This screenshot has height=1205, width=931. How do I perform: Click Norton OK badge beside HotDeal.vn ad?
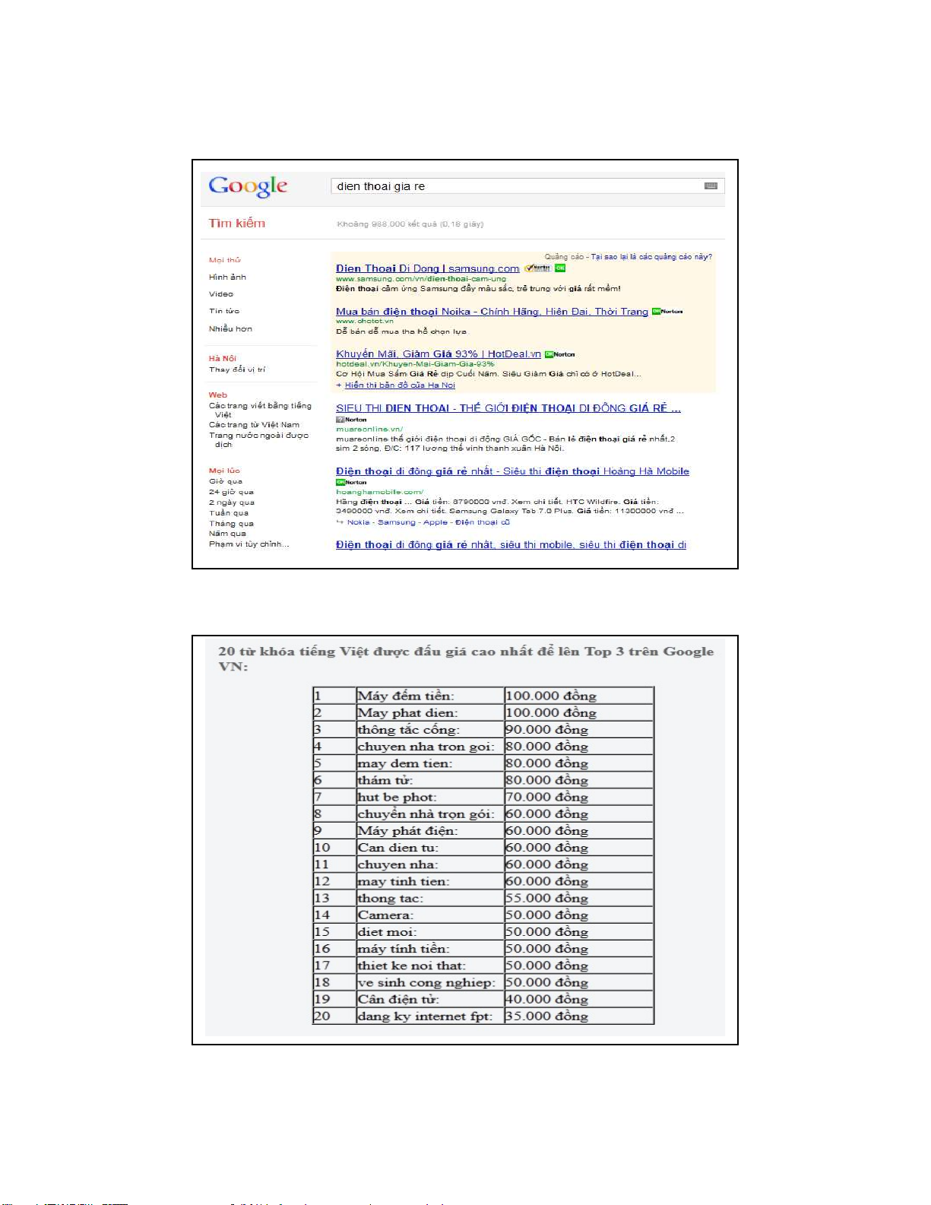click(560, 354)
